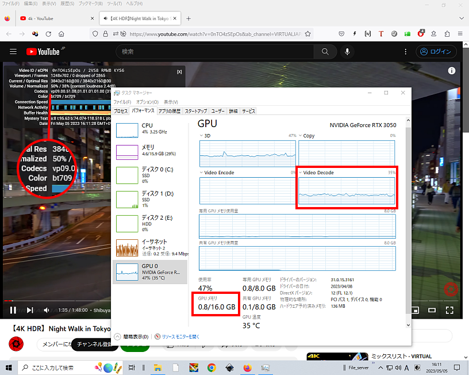469x375 pixels.
Task: Show site security padlock info
Action: 105,34
